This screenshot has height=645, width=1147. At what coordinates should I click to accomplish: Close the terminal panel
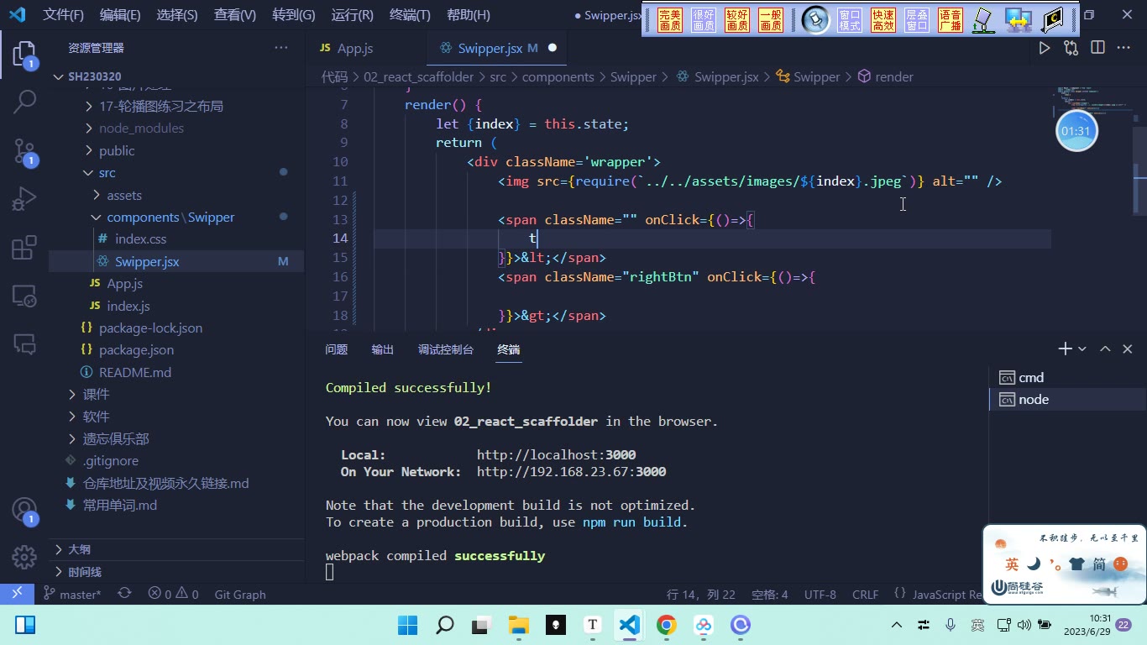[x=1128, y=349]
